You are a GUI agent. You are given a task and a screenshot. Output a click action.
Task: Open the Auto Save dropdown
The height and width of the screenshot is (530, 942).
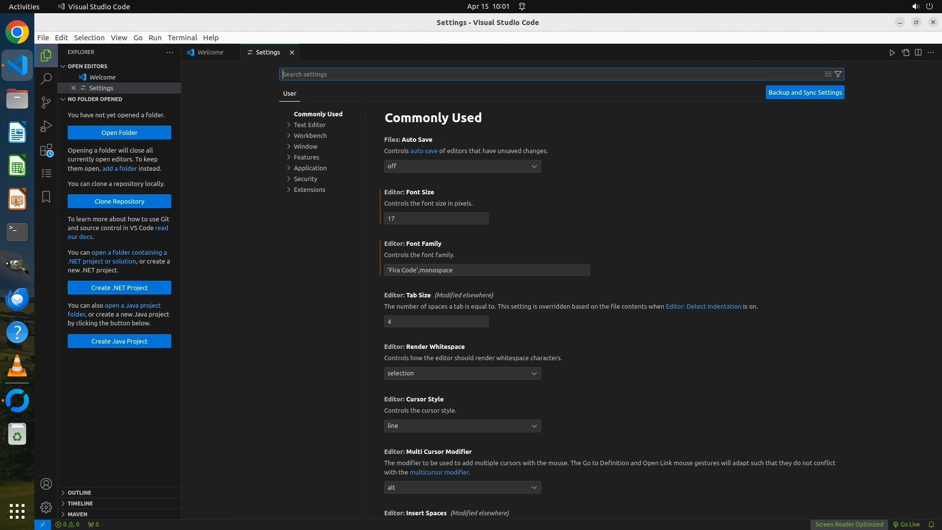click(x=462, y=166)
